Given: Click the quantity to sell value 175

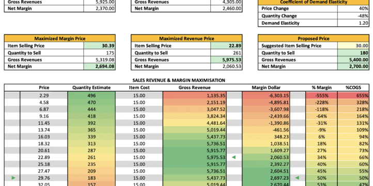Looking at the screenshot, I should tap(99, 53).
